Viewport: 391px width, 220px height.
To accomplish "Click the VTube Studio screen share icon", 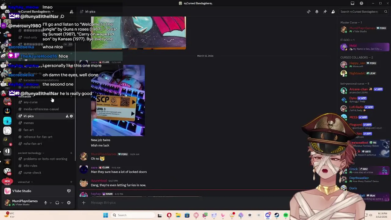I will click(x=69, y=191).
